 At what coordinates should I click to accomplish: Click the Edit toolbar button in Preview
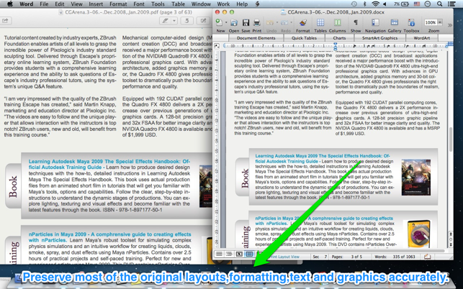tap(203, 21)
